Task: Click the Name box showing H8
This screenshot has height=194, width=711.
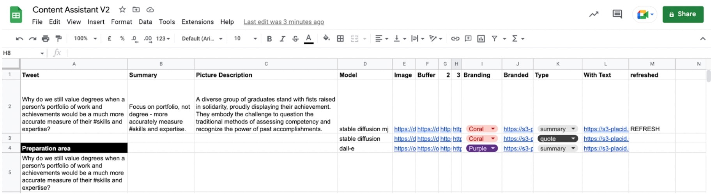Action: point(24,53)
